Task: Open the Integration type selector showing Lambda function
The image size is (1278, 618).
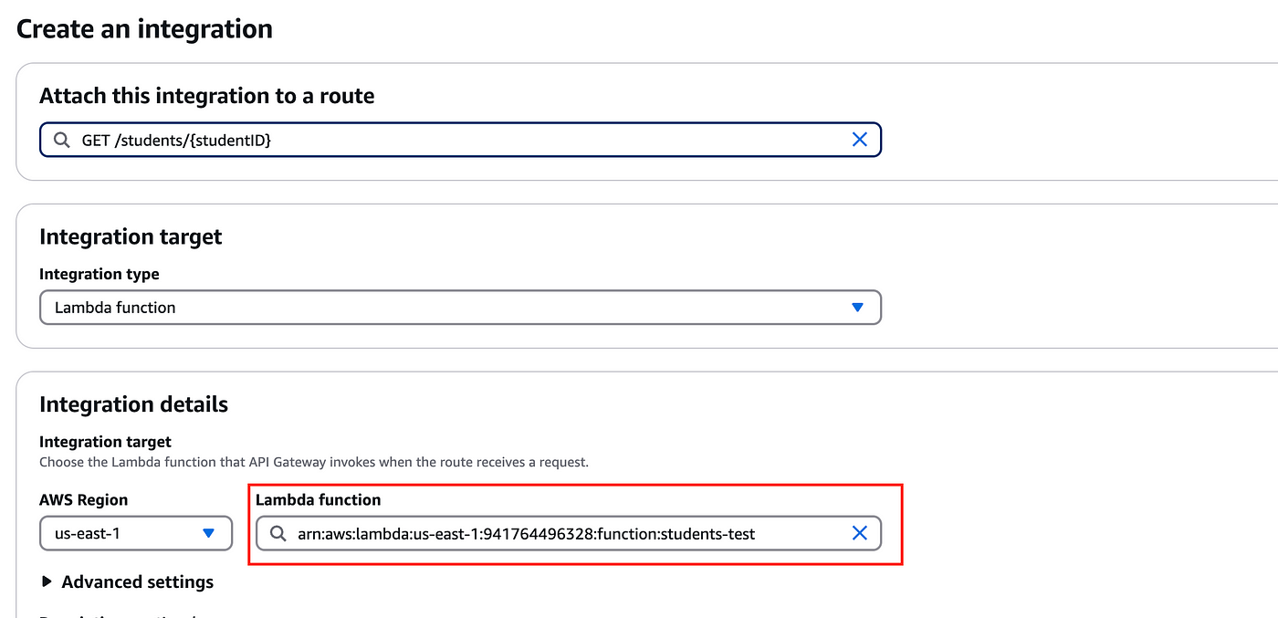Action: point(459,307)
